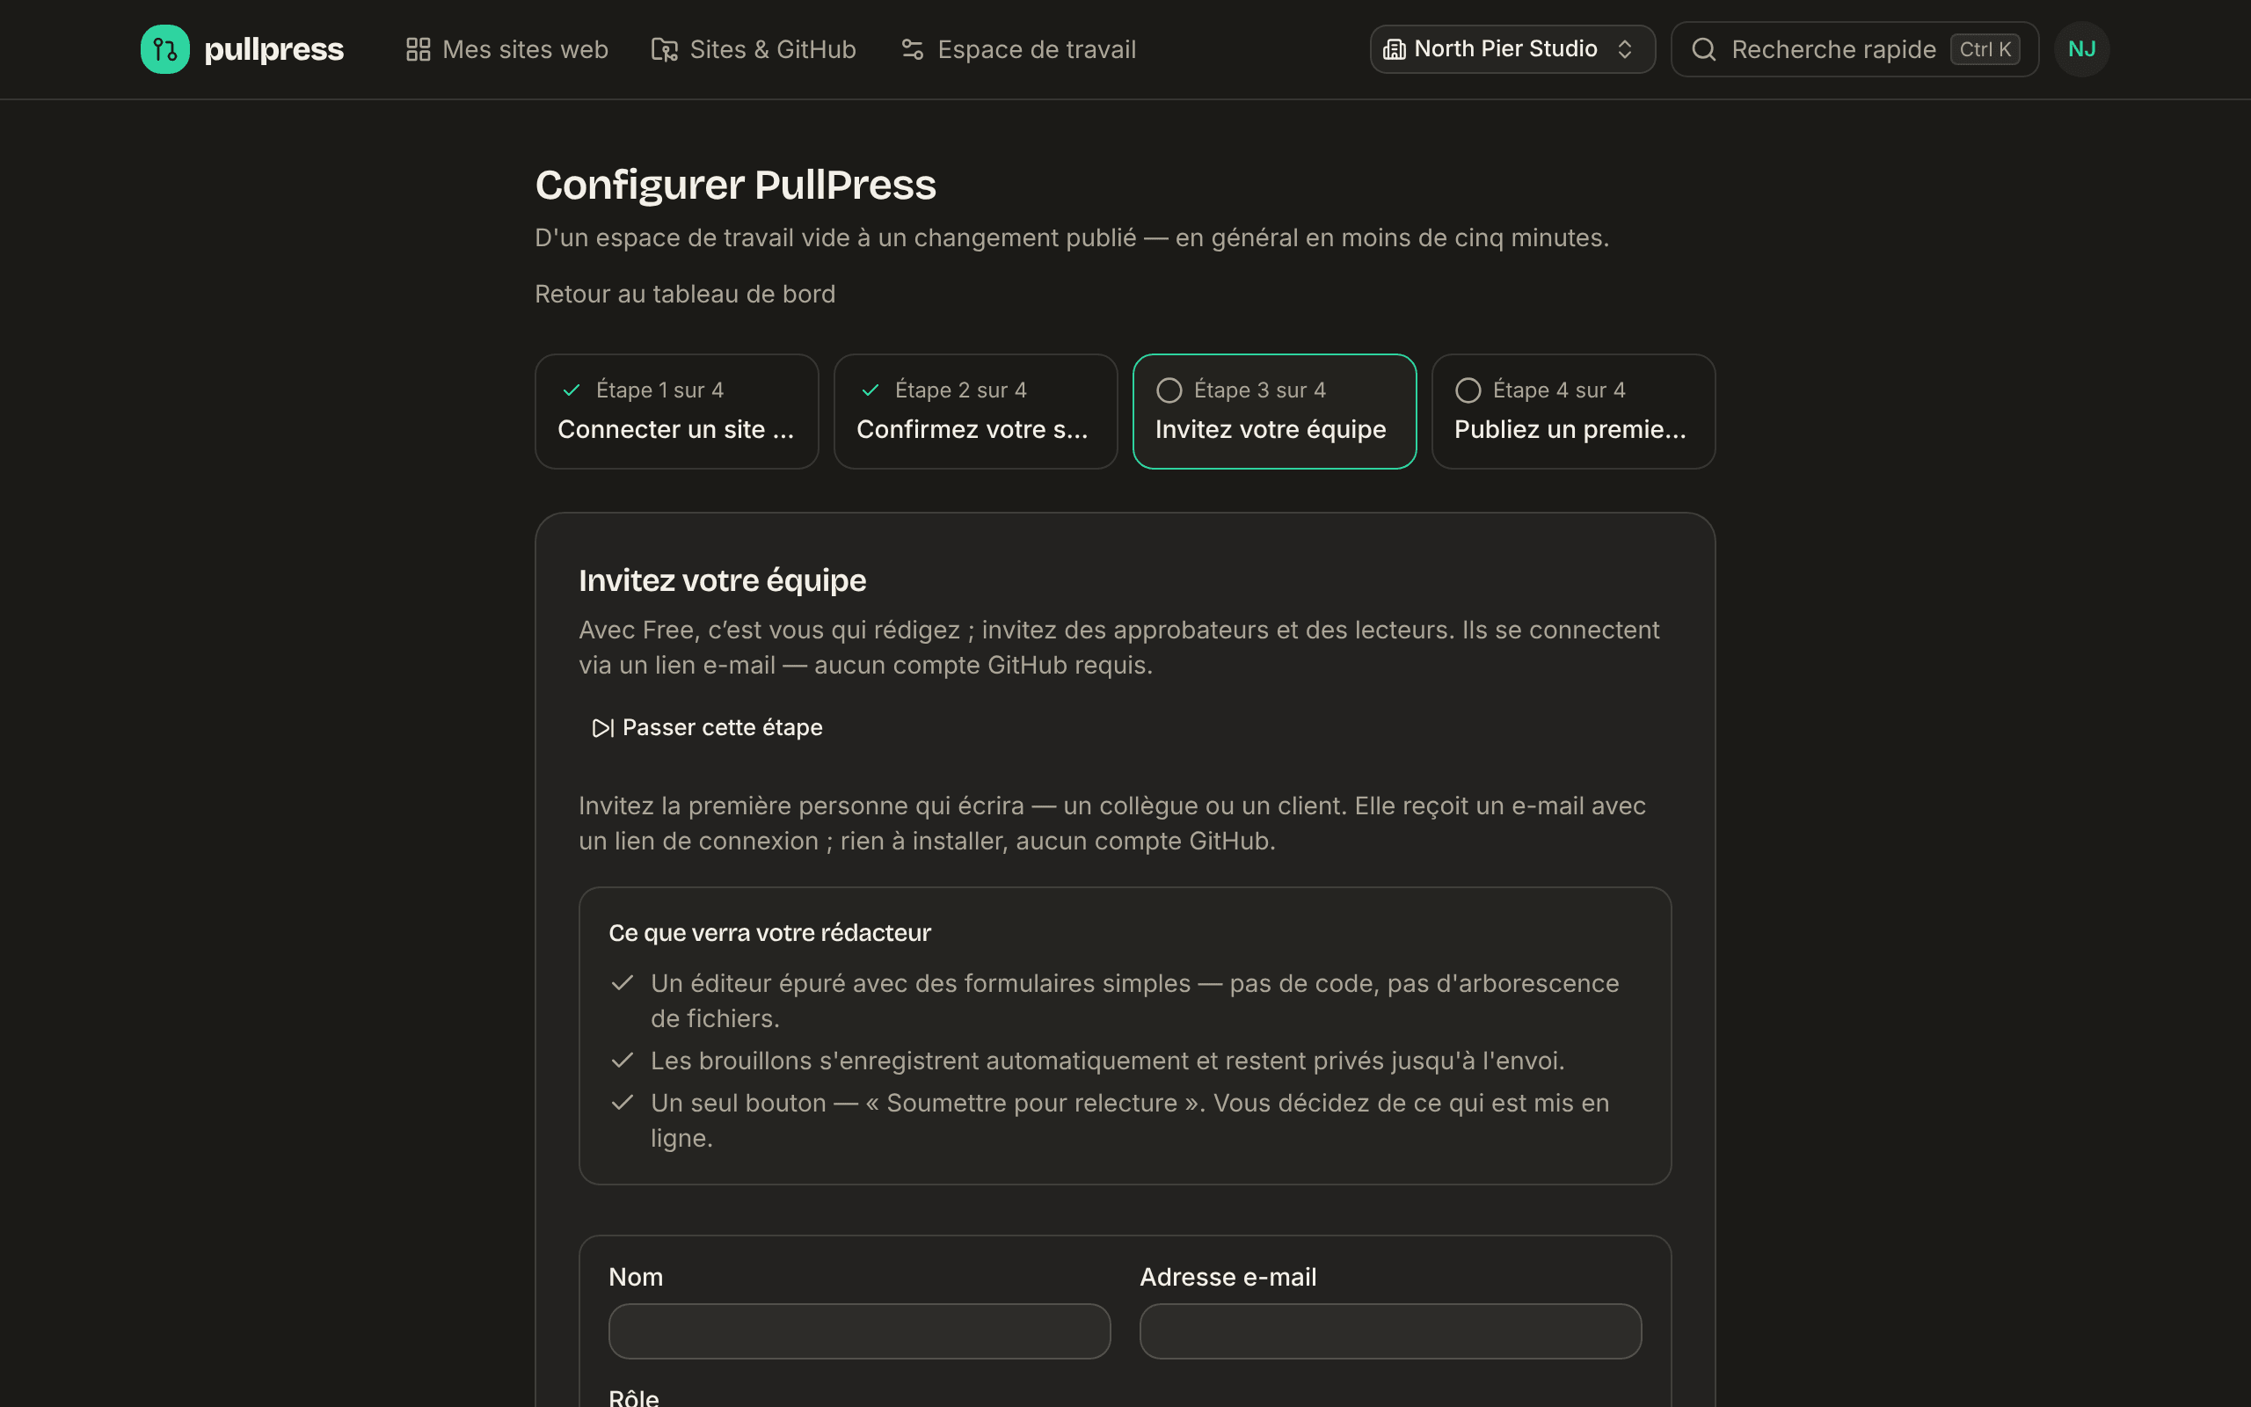Go back via Retour au tableau de bord
Viewport: 2251px width, 1407px height.
[x=685, y=294]
